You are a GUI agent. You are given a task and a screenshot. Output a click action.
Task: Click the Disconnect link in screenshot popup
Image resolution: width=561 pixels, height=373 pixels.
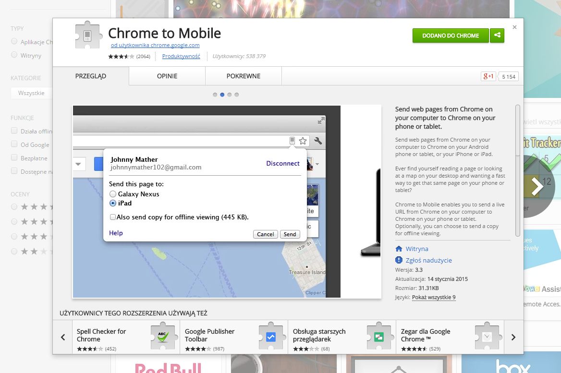click(x=282, y=163)
